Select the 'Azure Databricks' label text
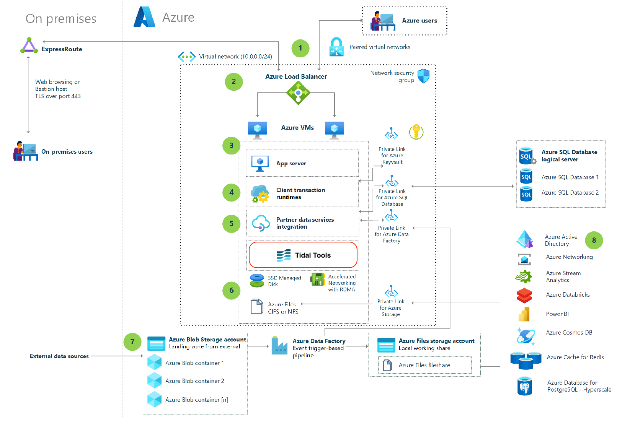Screen dimensions: 630x426 (568, 294)
